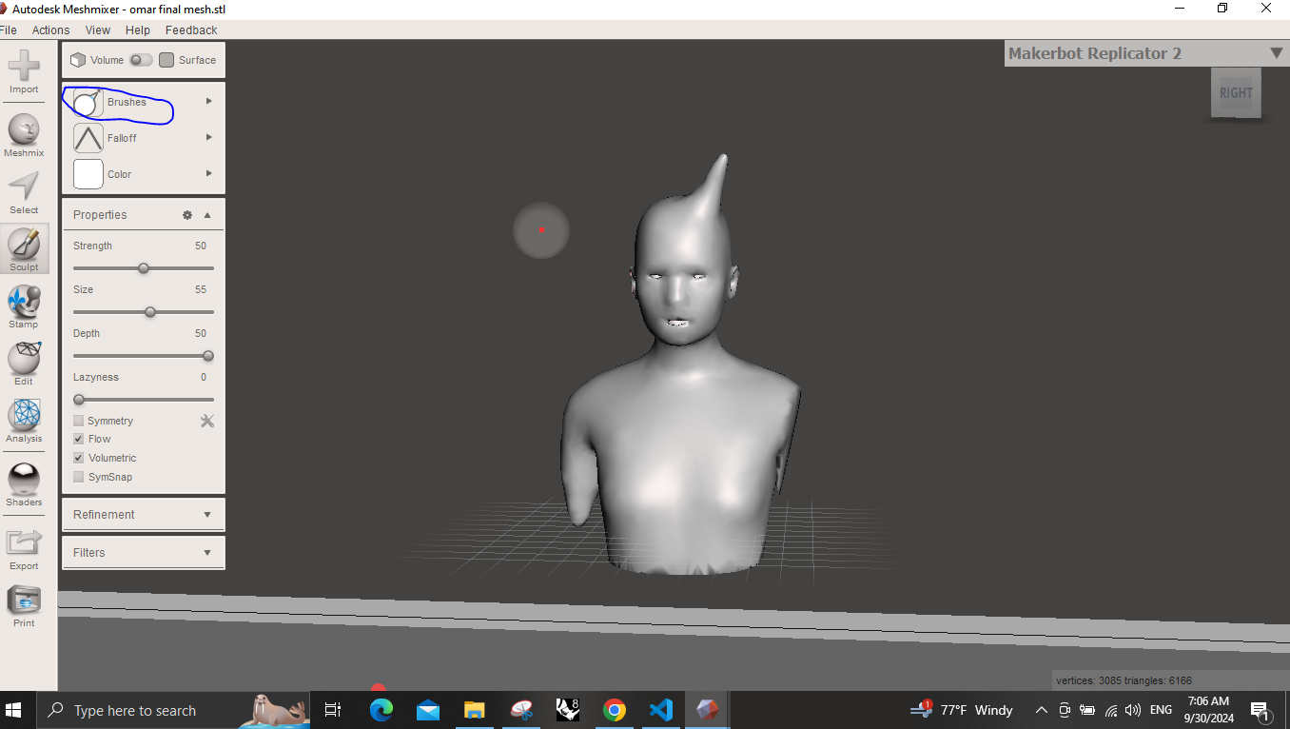1290x729 pixels.
Task: Uncheck the Flow checkbox
Action: click(x=79, y=439)
